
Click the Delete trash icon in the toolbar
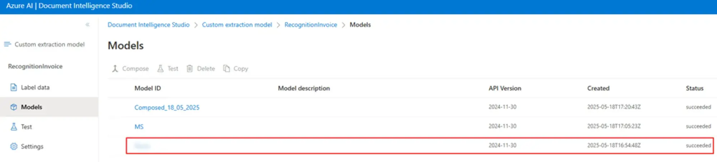(190, 68)
